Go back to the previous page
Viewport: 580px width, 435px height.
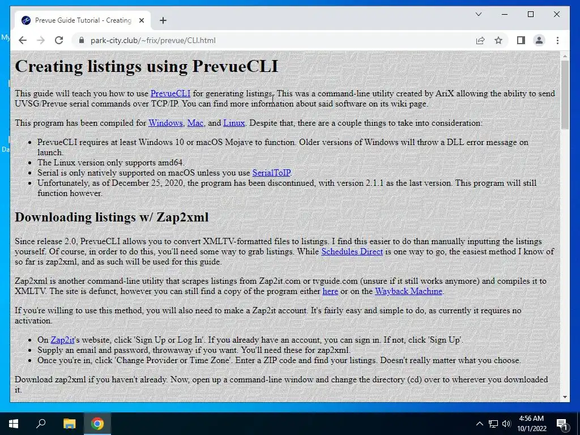coord(23,40)
